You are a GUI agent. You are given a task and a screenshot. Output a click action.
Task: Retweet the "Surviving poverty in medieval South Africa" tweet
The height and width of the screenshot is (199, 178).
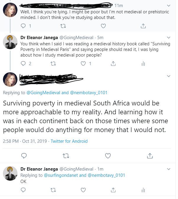[x=66, y=156]
